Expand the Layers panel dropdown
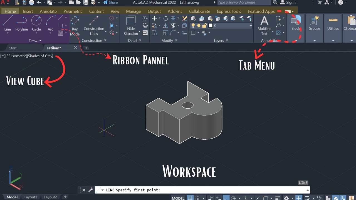 coord(221,41)
